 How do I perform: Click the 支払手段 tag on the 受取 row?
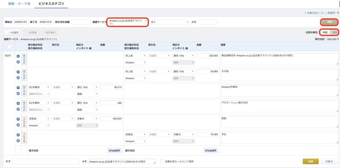coord(24,122)
